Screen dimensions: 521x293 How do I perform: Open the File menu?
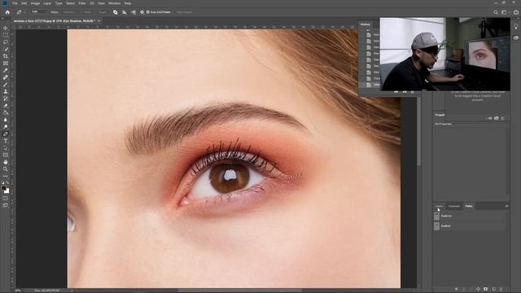tap(15, 3)
